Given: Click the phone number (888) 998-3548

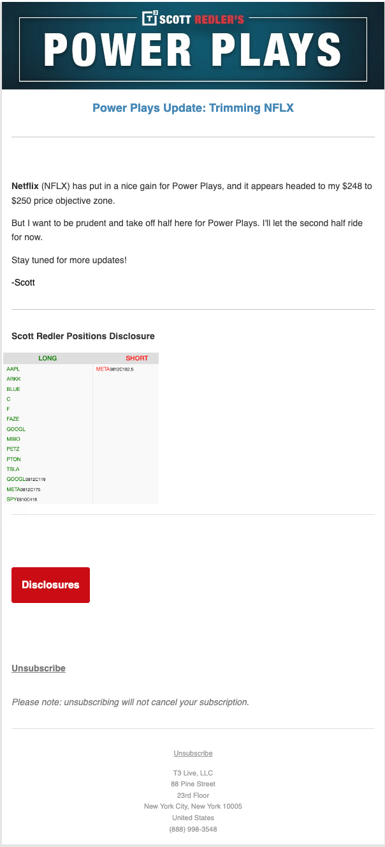Looking at the screenshot, I should tap(192, 829).
